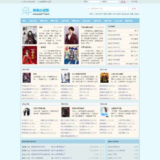Open the 玄幻小说 nav category
This screenshot has width=160, height=160.
[x=33, y=21]
